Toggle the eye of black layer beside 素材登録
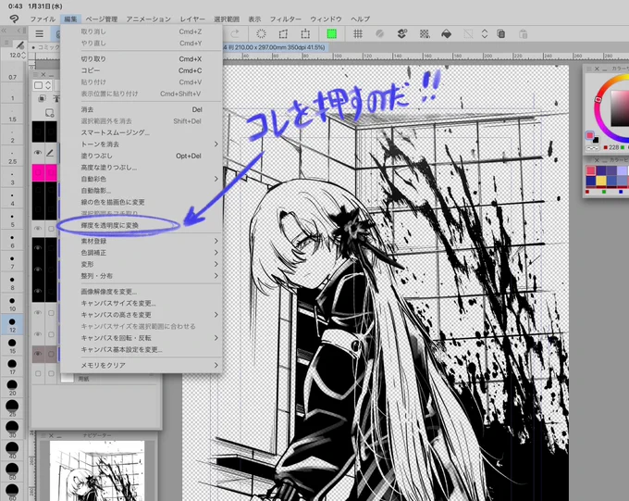 [38, 248]
